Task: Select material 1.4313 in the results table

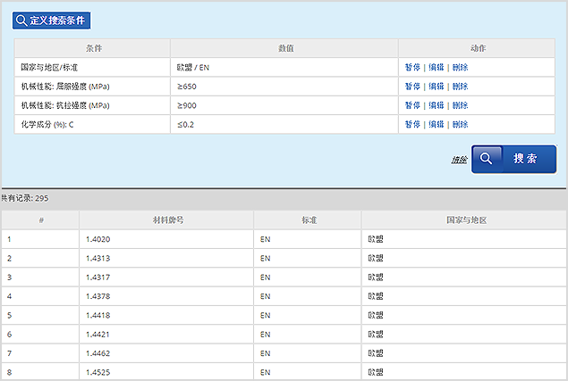Action: (97, 258)
